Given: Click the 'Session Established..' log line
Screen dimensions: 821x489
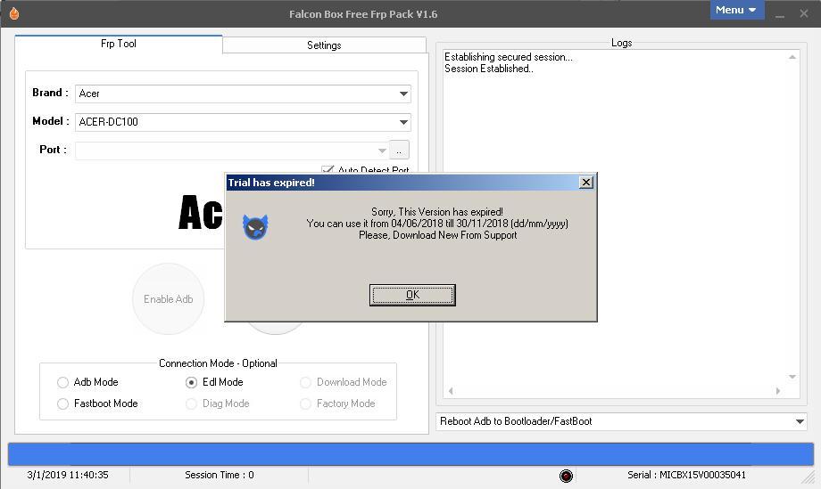Looking at the screenshot, I should 489,69.
